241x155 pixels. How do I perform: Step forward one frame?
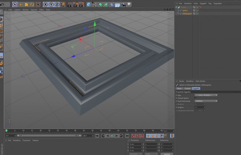click(x=116, y=136)
